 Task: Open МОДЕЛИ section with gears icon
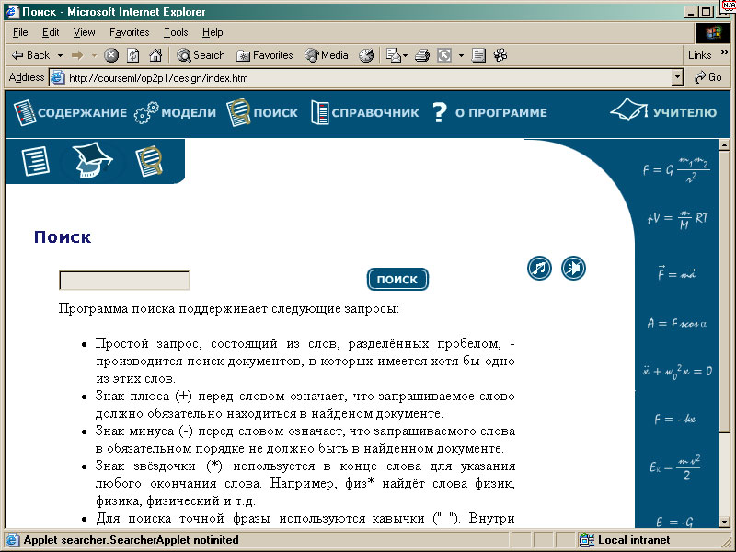(x=175, y=113)
